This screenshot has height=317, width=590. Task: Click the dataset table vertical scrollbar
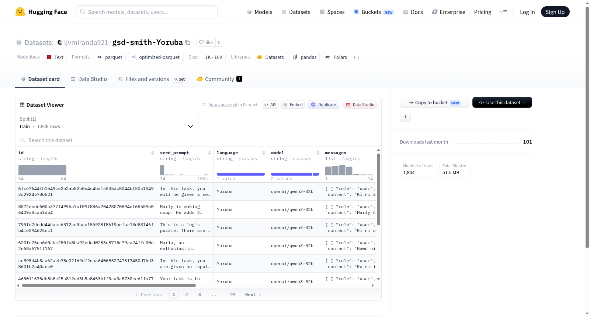(x=378, y=189)
